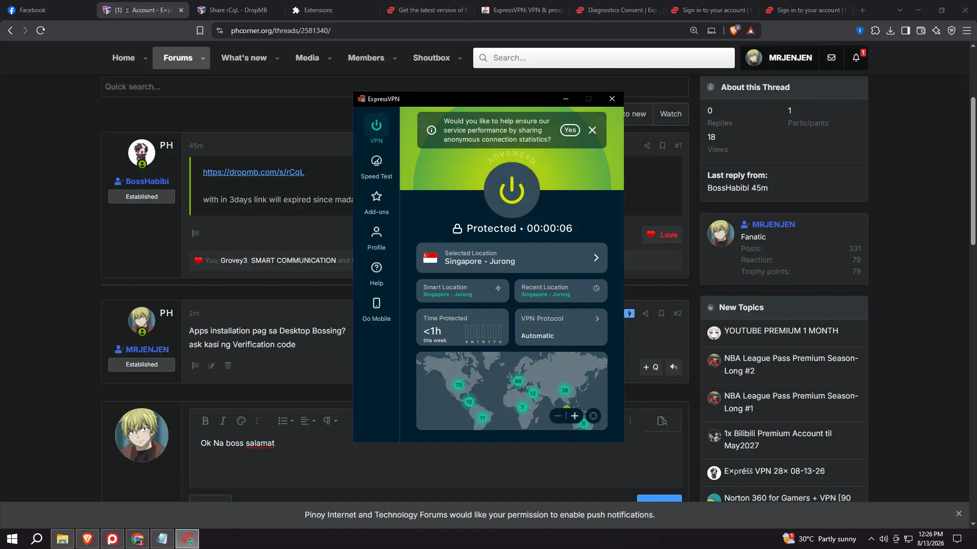Preview the reply draft
Image resolution: width=977 pixels, height=549 pixels.
pyautogui.click(x=662, y=421)
